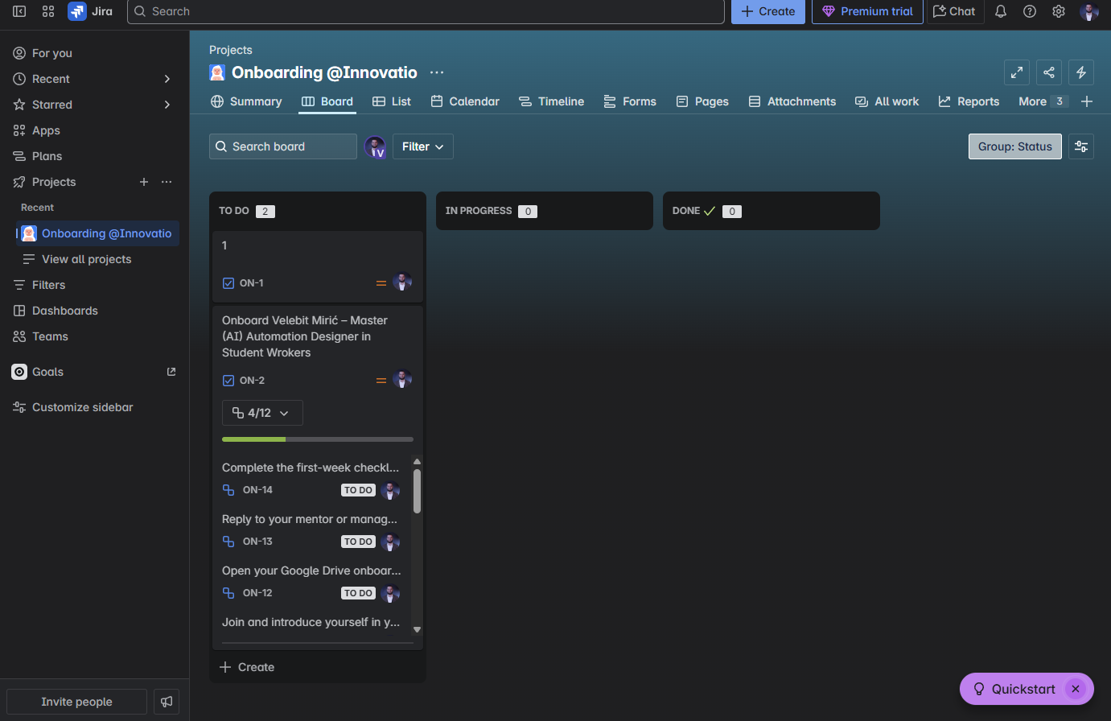
Task: Open the notifications bell
Action: point(1000,11)
